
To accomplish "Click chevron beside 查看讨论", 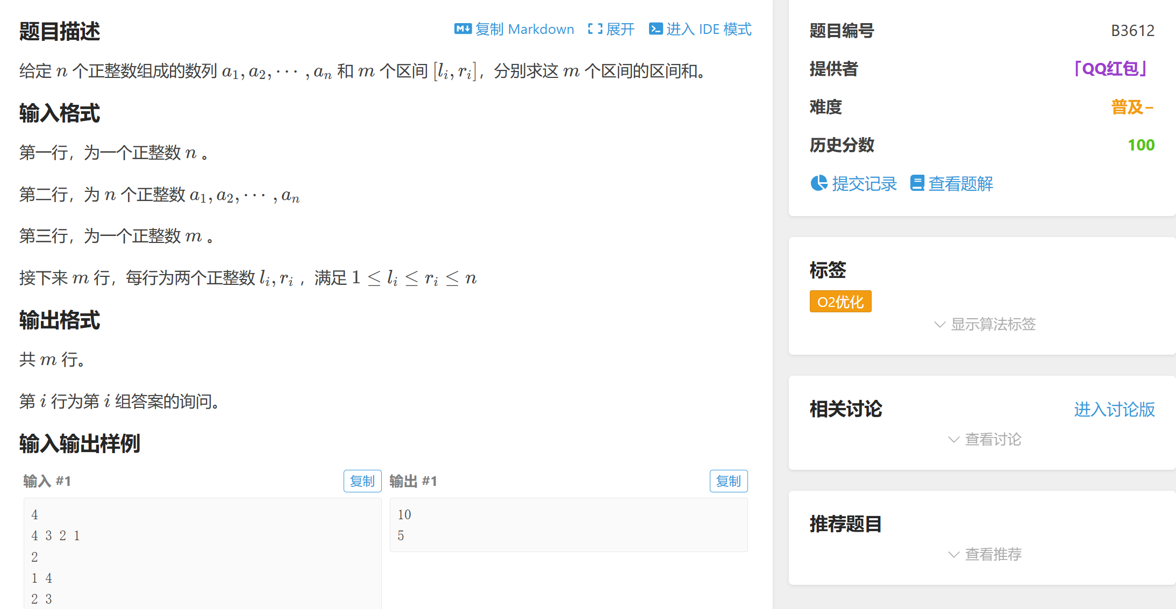I will click(x=953, y=440).
